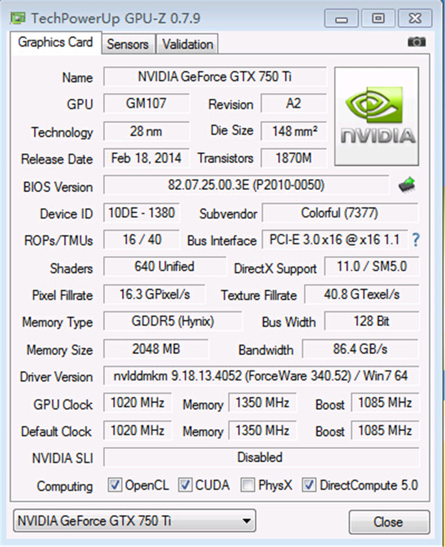Click the Die Size field 148 mm²
The width and height of the screenshot is (445, 547).
coord(294,131)
